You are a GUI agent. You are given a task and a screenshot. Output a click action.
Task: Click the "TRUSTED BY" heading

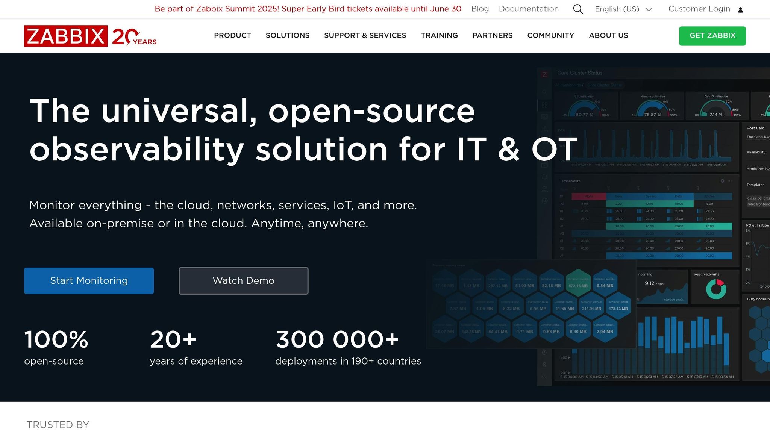[x=58, y=425]
